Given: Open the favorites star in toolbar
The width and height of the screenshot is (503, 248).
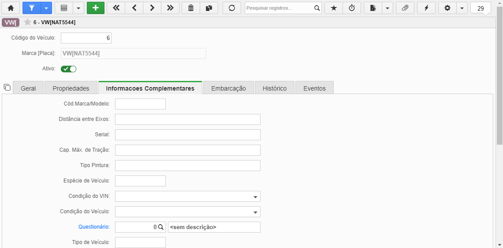Looking at the screenshot, I should point(334,8).
